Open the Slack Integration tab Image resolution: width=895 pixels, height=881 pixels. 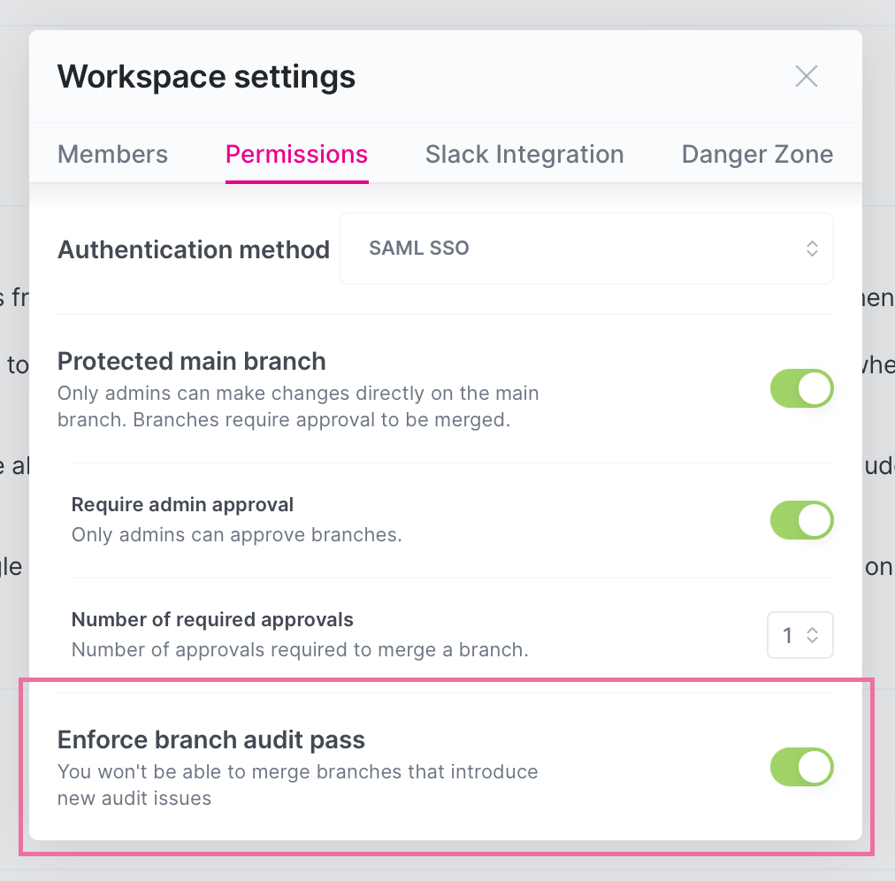(x=524, y=154)
